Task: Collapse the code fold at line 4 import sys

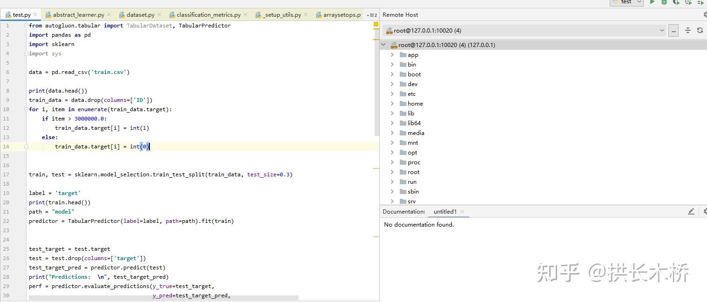Action: tap(27, 54)
